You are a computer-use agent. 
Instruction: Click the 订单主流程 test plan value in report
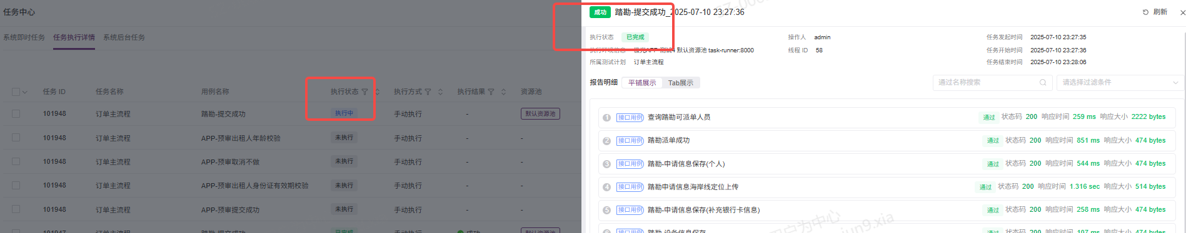(649, 62)
